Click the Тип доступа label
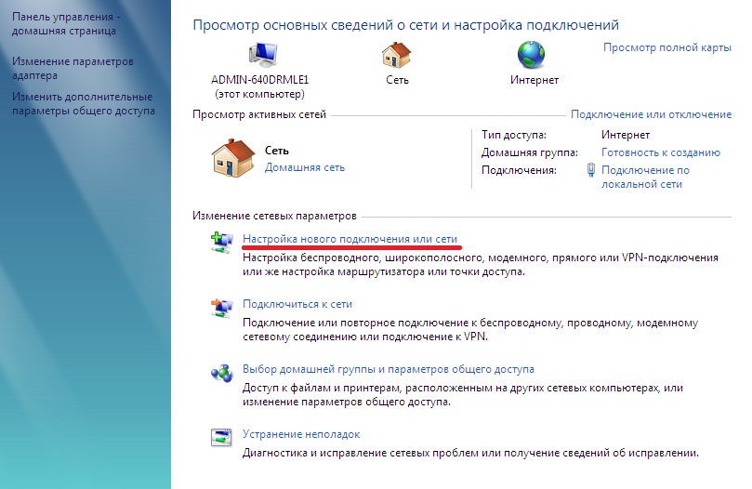The width and height of the screenshot is (752, 489). click(x=514, y=135)
